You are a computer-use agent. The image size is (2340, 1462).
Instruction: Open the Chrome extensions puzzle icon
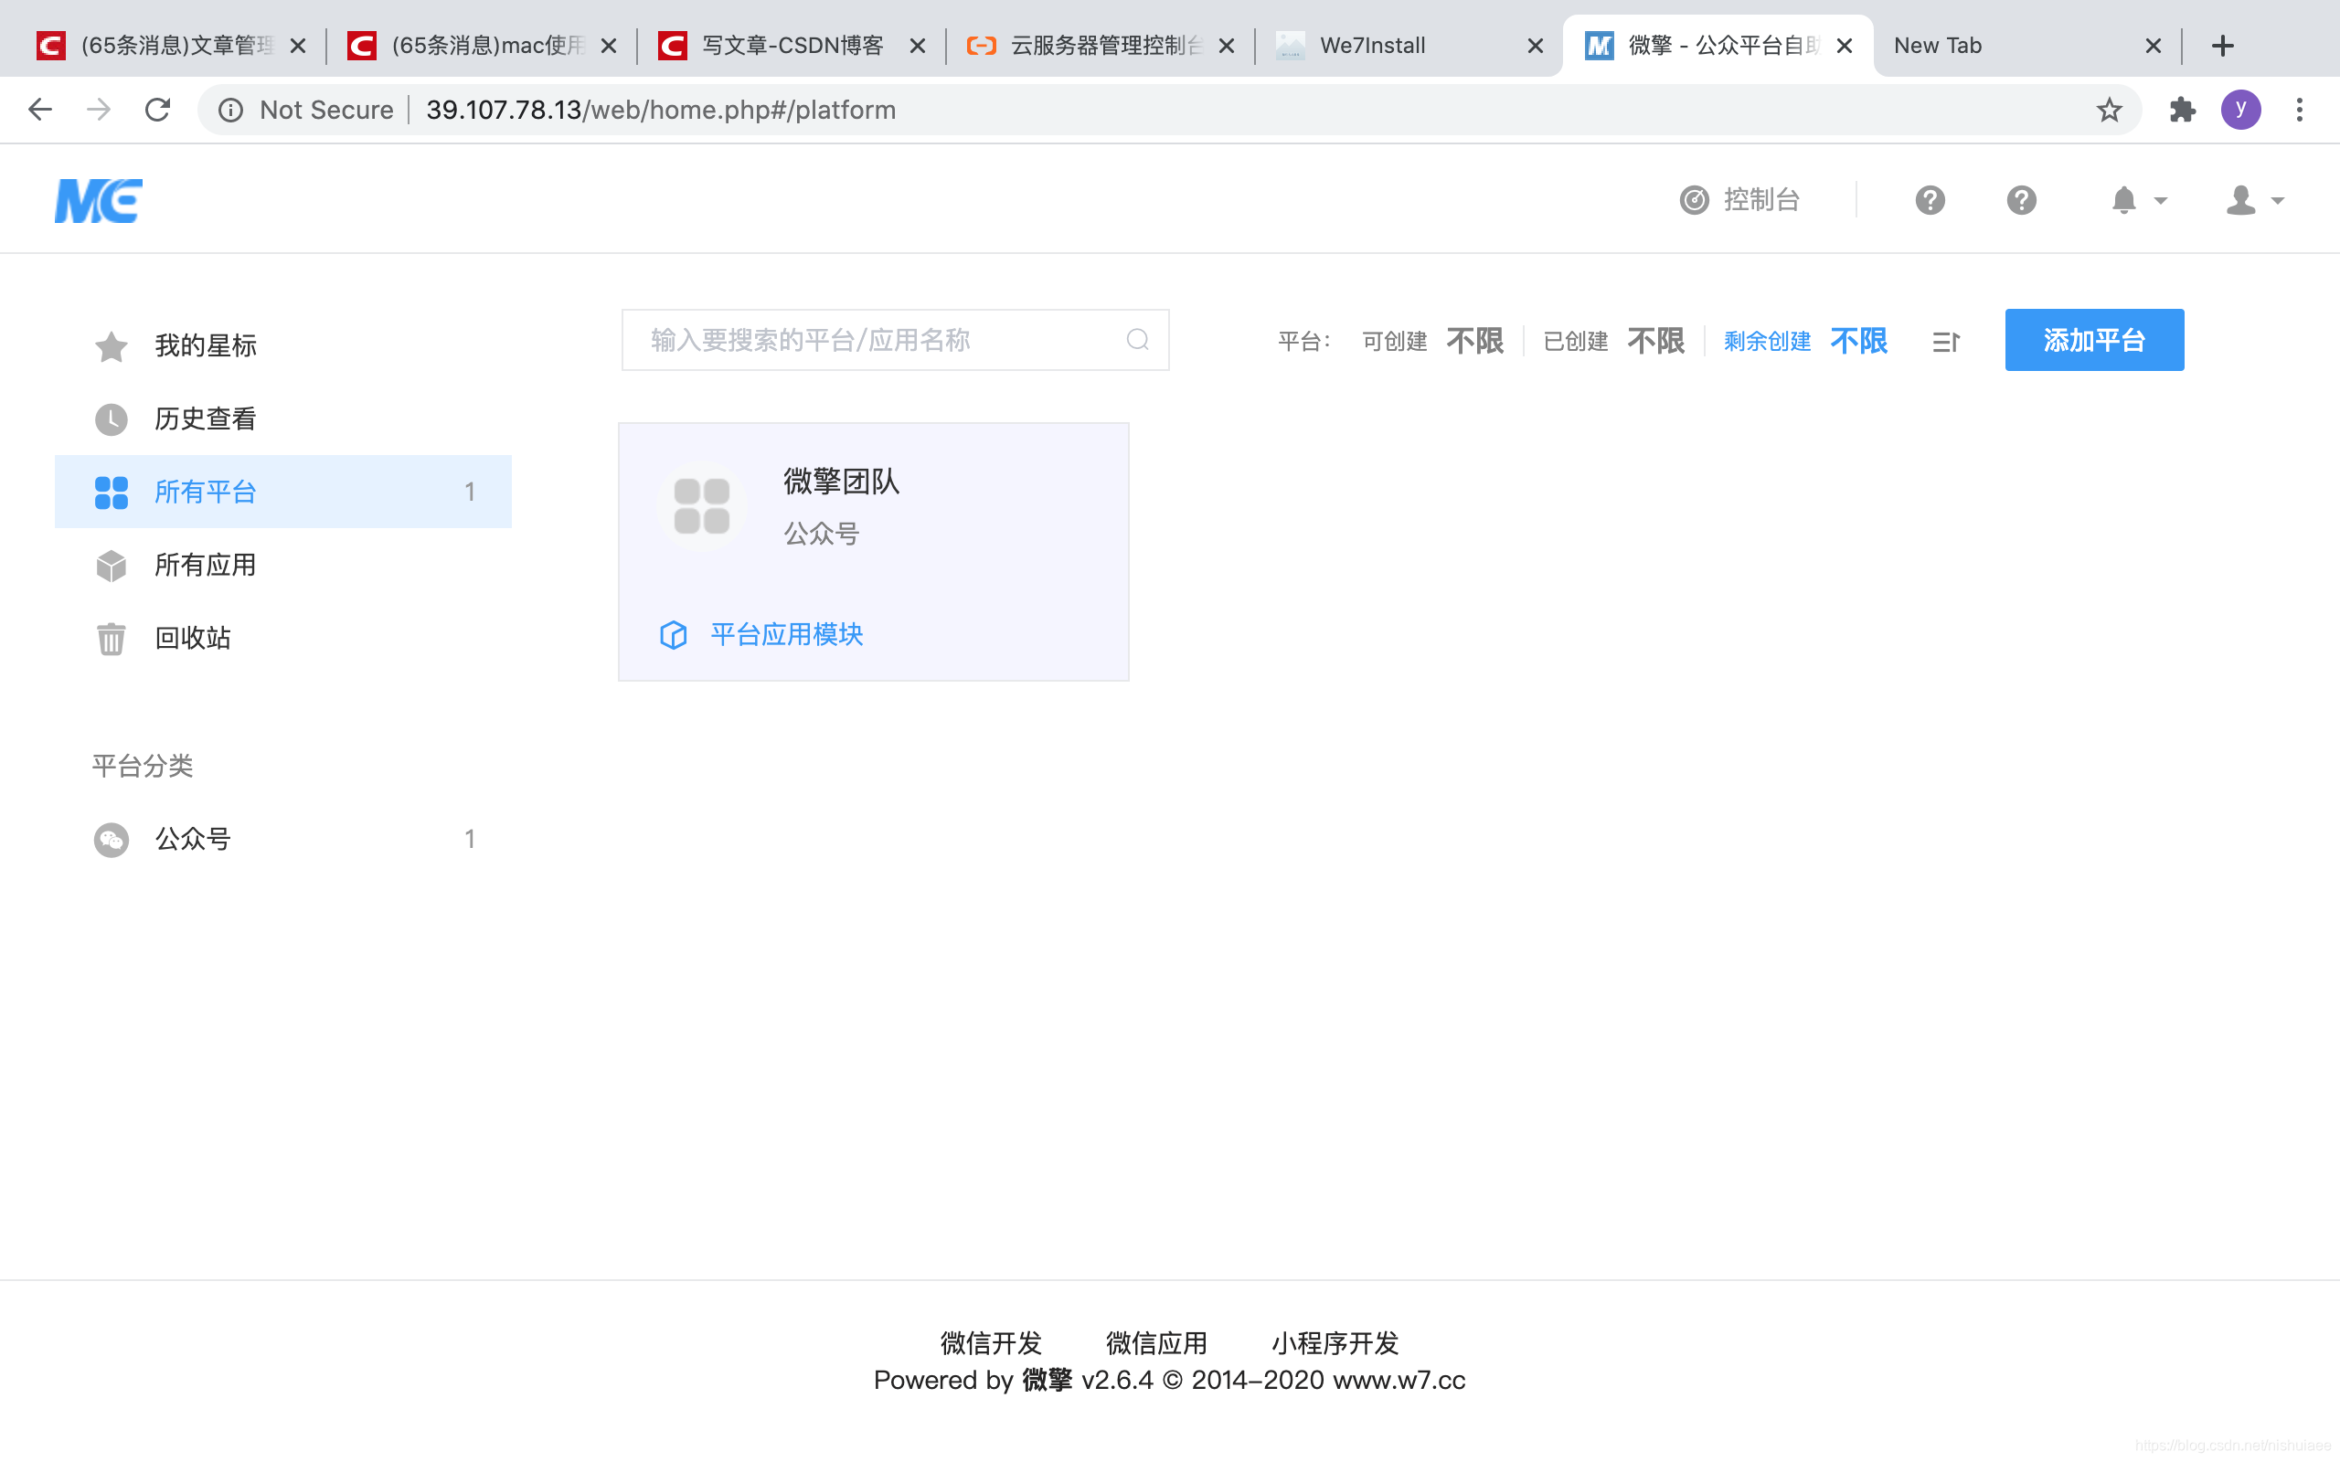tap(2182, 110)
